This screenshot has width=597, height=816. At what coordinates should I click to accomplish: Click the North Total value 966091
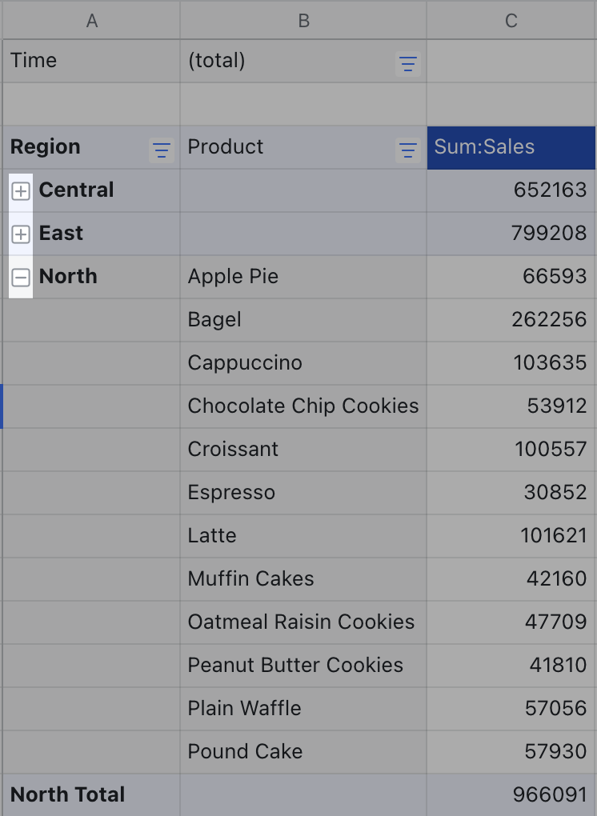550,795
